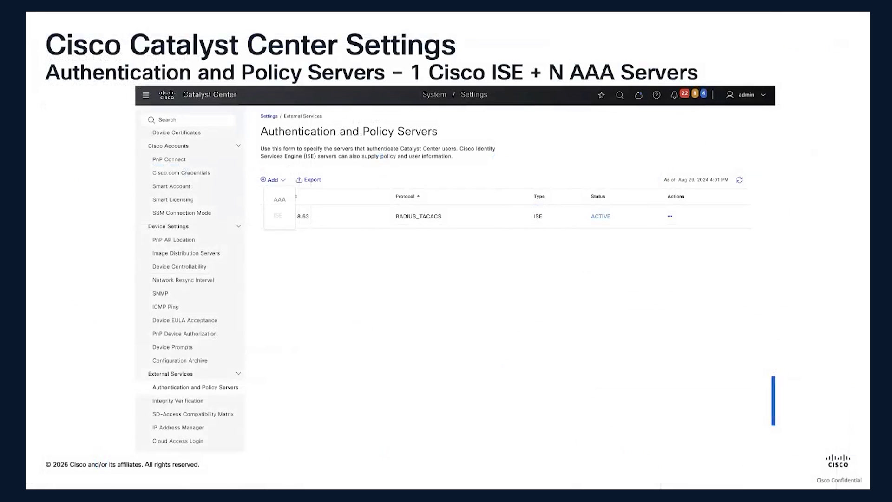
Task: Click the Settings breadcrumb link
Action: pos(269,116)
